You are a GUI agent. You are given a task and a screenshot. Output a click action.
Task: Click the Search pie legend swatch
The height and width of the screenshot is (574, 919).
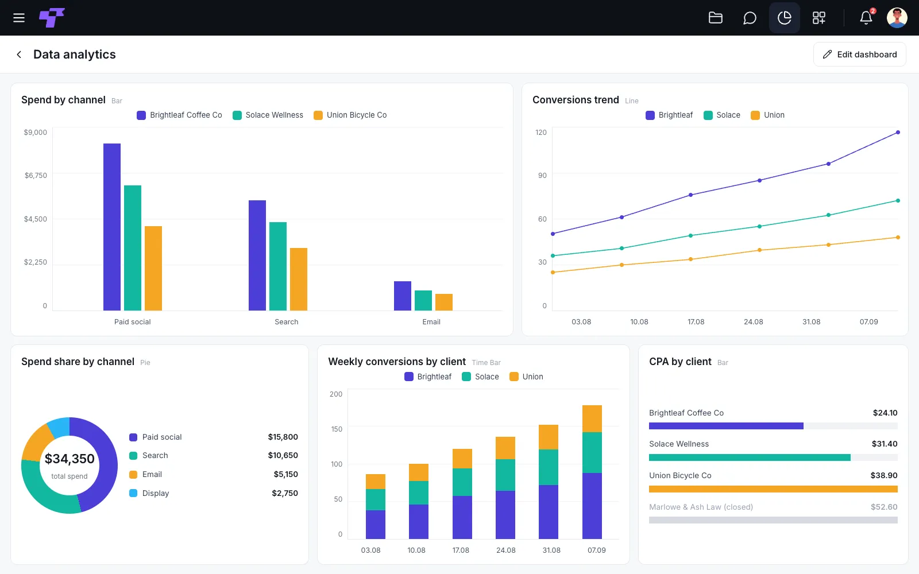coord(133,456)
